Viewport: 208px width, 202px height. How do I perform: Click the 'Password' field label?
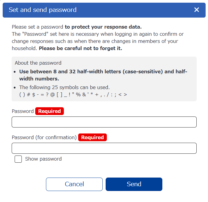23,111
